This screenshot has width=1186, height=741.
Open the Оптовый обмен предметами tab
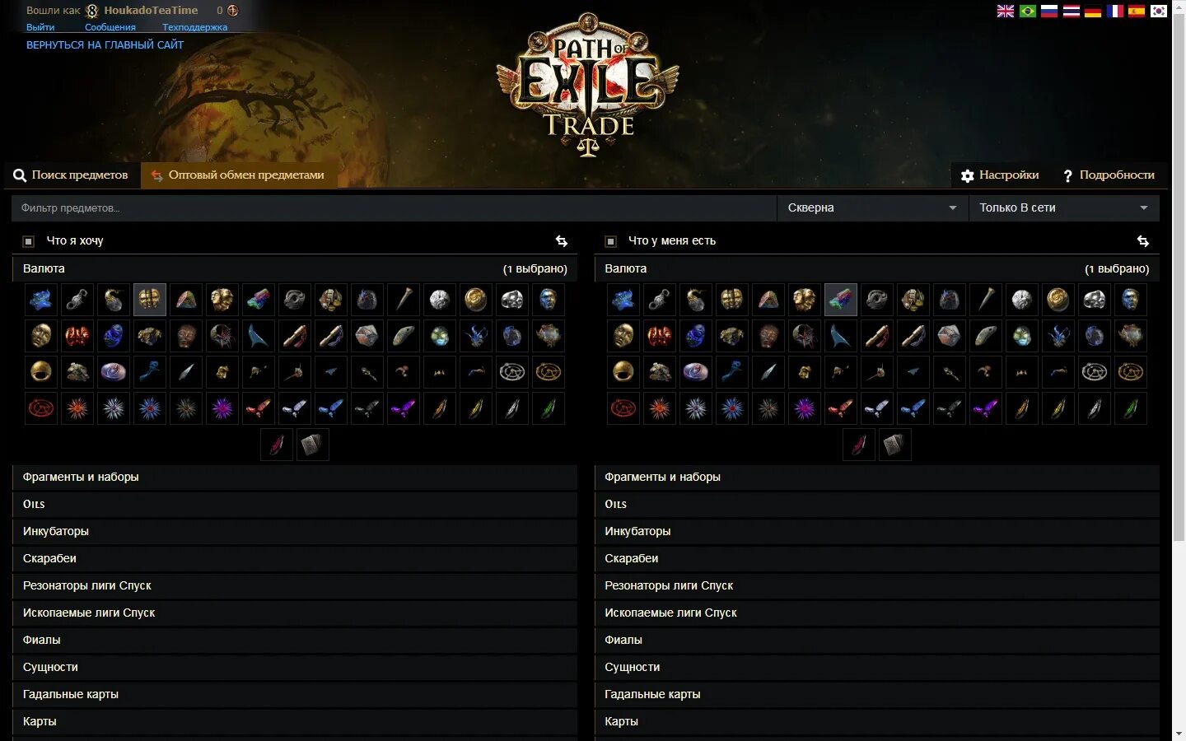239,175
